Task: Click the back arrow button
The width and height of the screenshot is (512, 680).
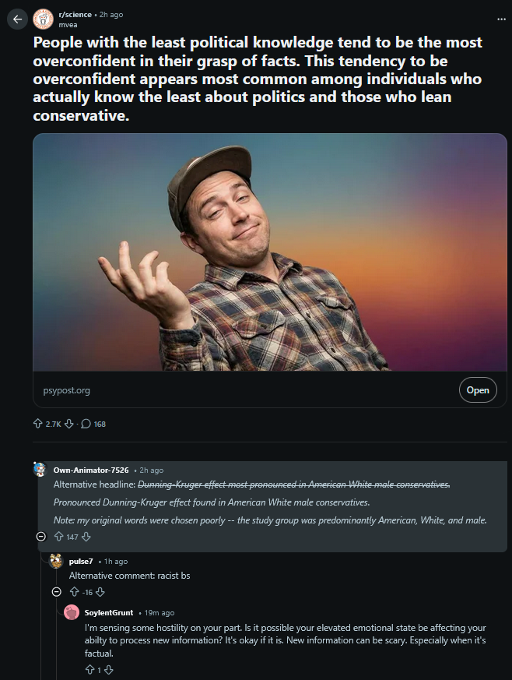Action: click(x=17, y=19)
